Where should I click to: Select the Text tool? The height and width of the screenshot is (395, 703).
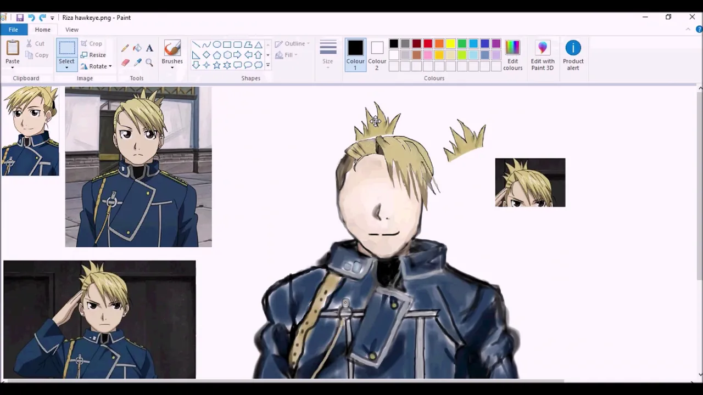click(149, 48)
